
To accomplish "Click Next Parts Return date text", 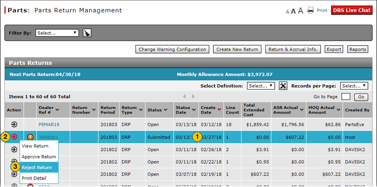I will (45, 75).
